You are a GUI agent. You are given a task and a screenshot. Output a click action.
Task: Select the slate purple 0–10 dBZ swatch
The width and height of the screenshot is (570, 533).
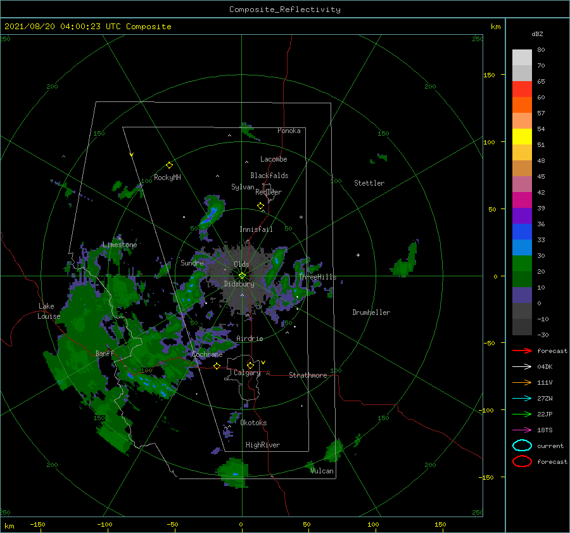tap(522, 295)
